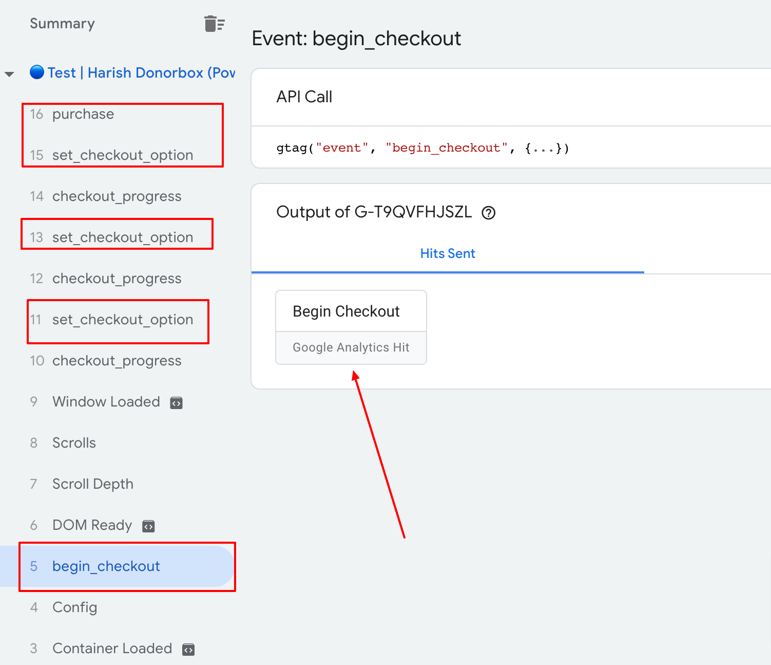Click the clear events trash icon
The image size is (771, 665).
[x=214, y=24]
